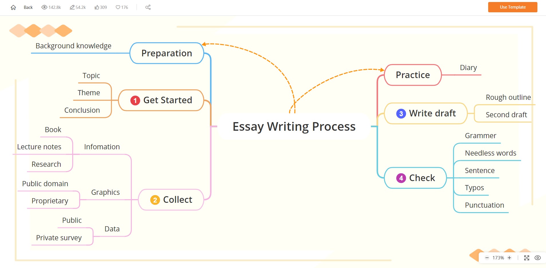Select the Collect branch node
This screenshot has height=268, width=546.
[x=171, y=200]
